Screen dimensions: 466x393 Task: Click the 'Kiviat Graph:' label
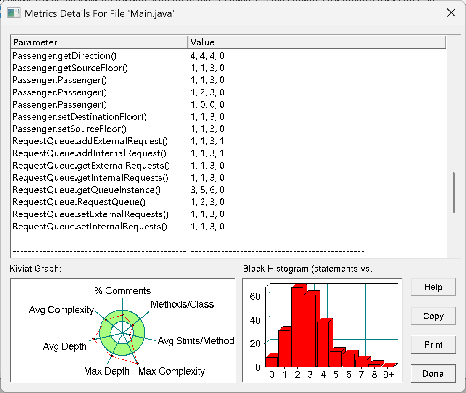click(36, 269)
